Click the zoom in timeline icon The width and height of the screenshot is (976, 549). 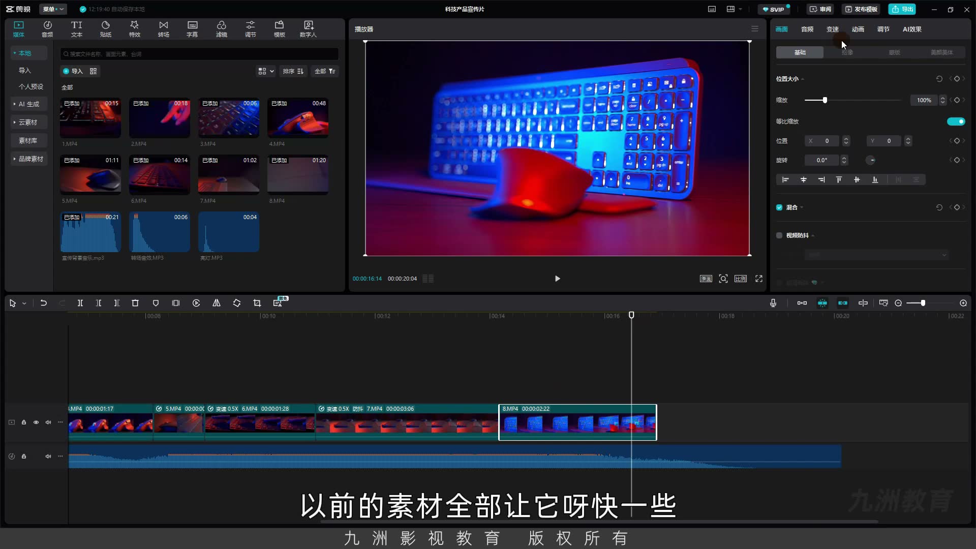[963, 303]
